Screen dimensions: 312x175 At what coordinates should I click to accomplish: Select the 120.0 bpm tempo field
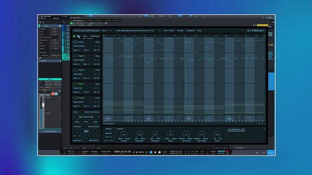point(95,36)
